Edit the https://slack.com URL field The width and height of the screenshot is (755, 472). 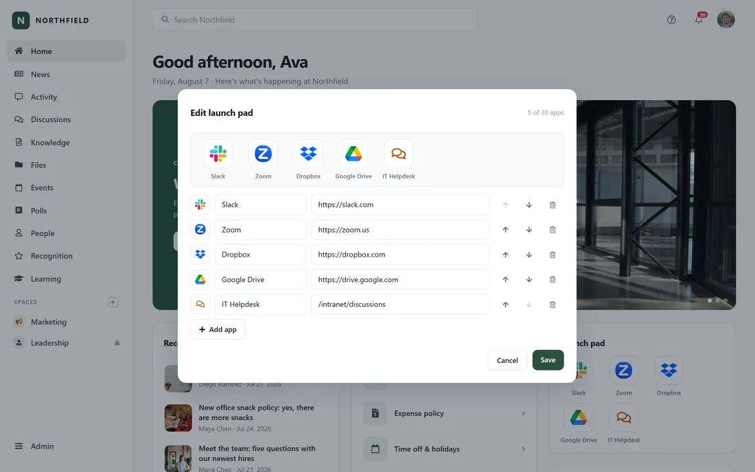point(400,204)
